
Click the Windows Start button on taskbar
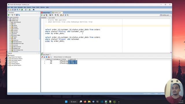(x=66, y=102)
